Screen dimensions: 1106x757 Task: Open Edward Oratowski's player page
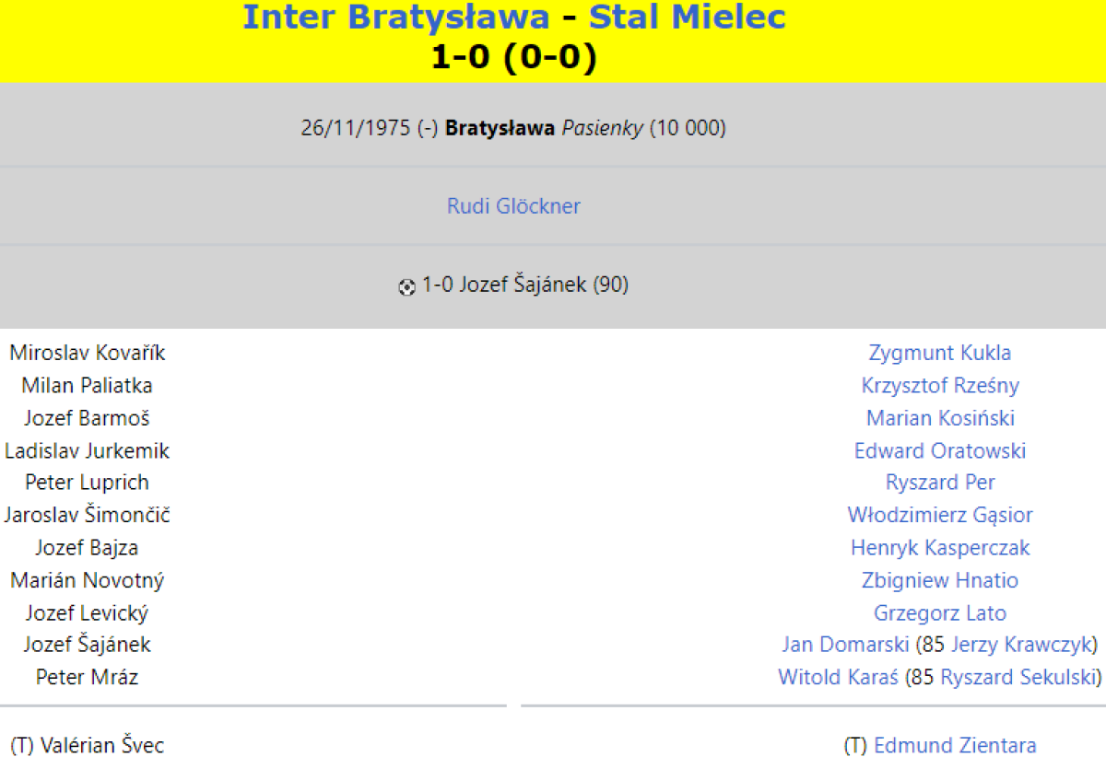[939, 451]
